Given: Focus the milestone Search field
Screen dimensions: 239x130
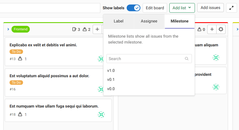Looking at the screenshot, I should point(146,59).
